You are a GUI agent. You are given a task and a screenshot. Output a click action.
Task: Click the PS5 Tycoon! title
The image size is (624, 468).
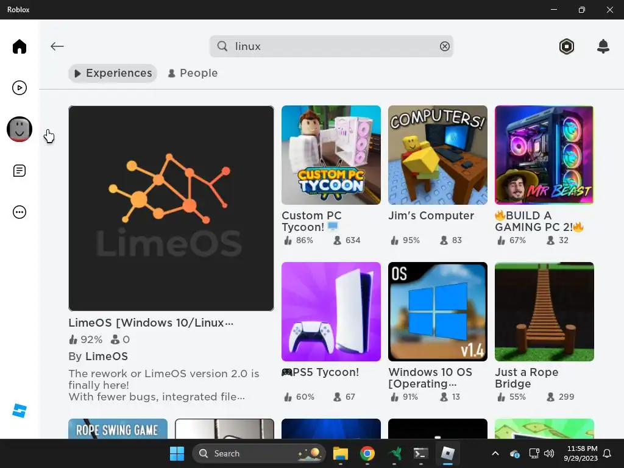point(320,372)
